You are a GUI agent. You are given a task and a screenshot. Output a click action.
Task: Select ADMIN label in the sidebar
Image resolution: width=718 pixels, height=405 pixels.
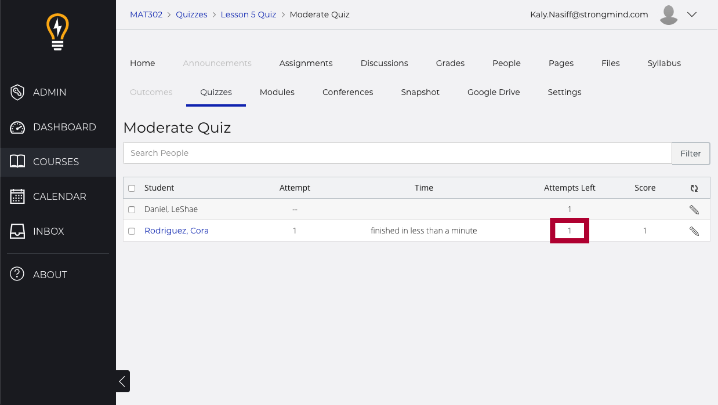click(49, 92)
